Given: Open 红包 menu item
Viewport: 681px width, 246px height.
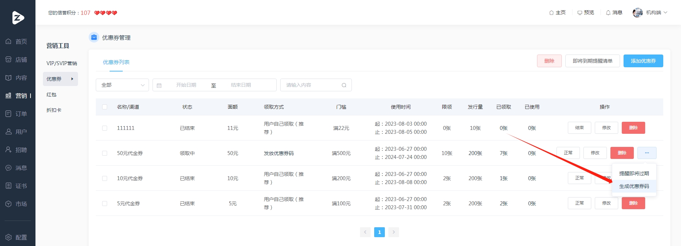Looking at the screenshot, I should 51,95.
